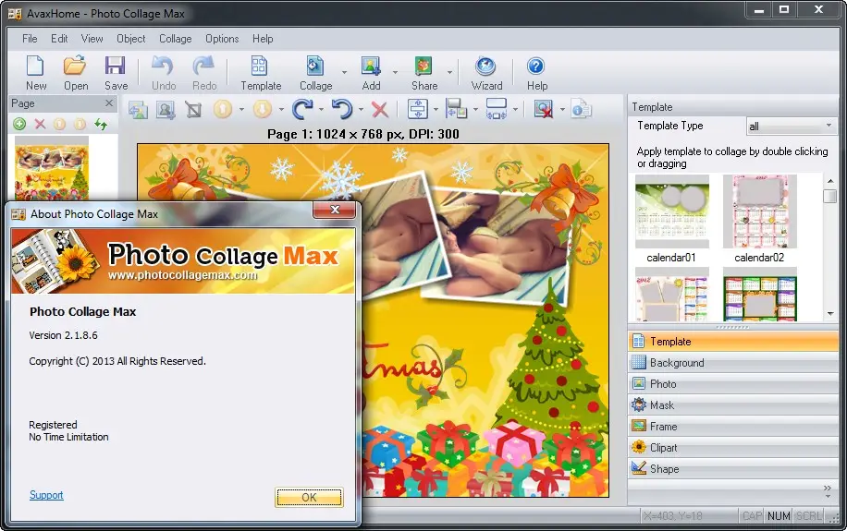Open the Options menu
Screen dimensions: 847x531
click(222, 39)
